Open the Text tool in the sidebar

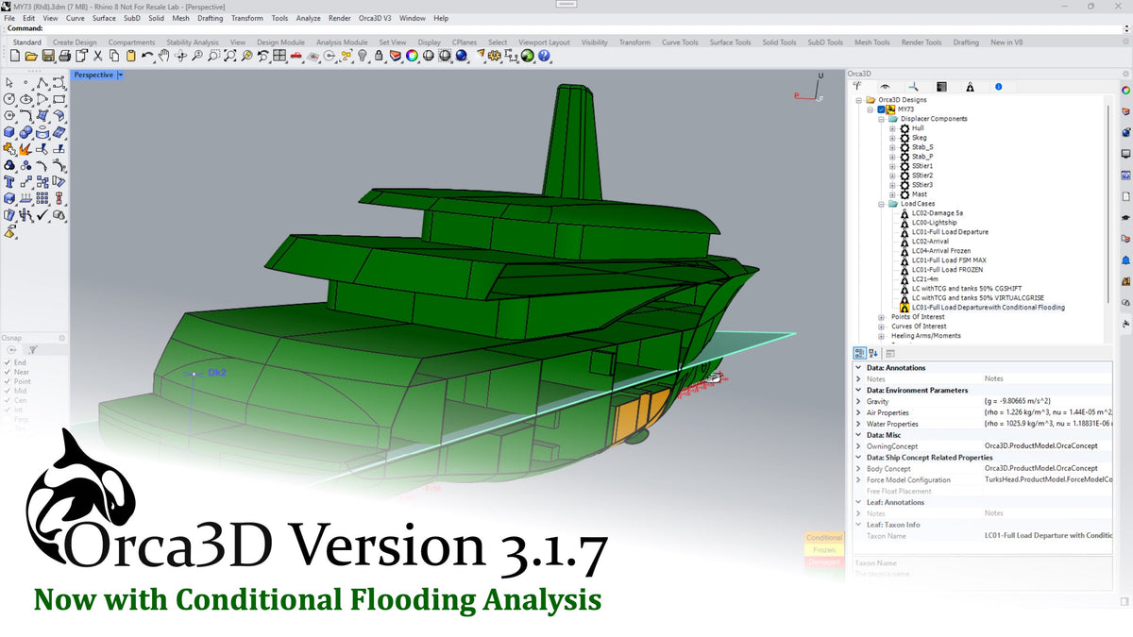click(8, 182)
